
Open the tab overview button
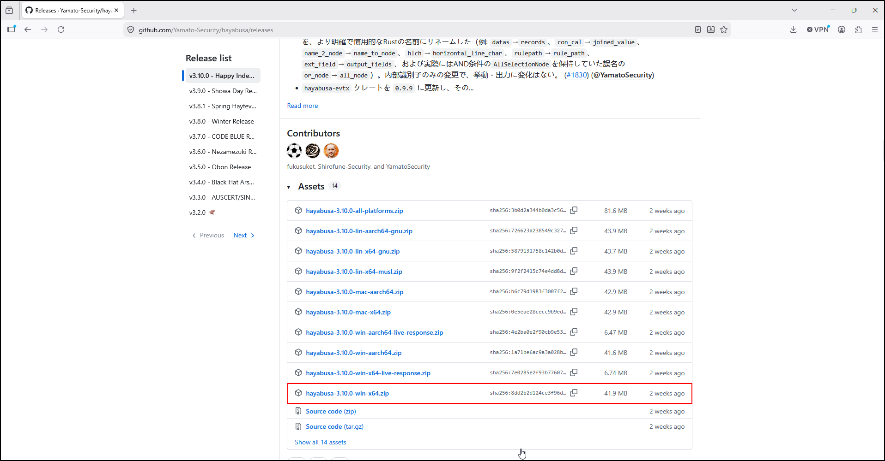(9, 10)
